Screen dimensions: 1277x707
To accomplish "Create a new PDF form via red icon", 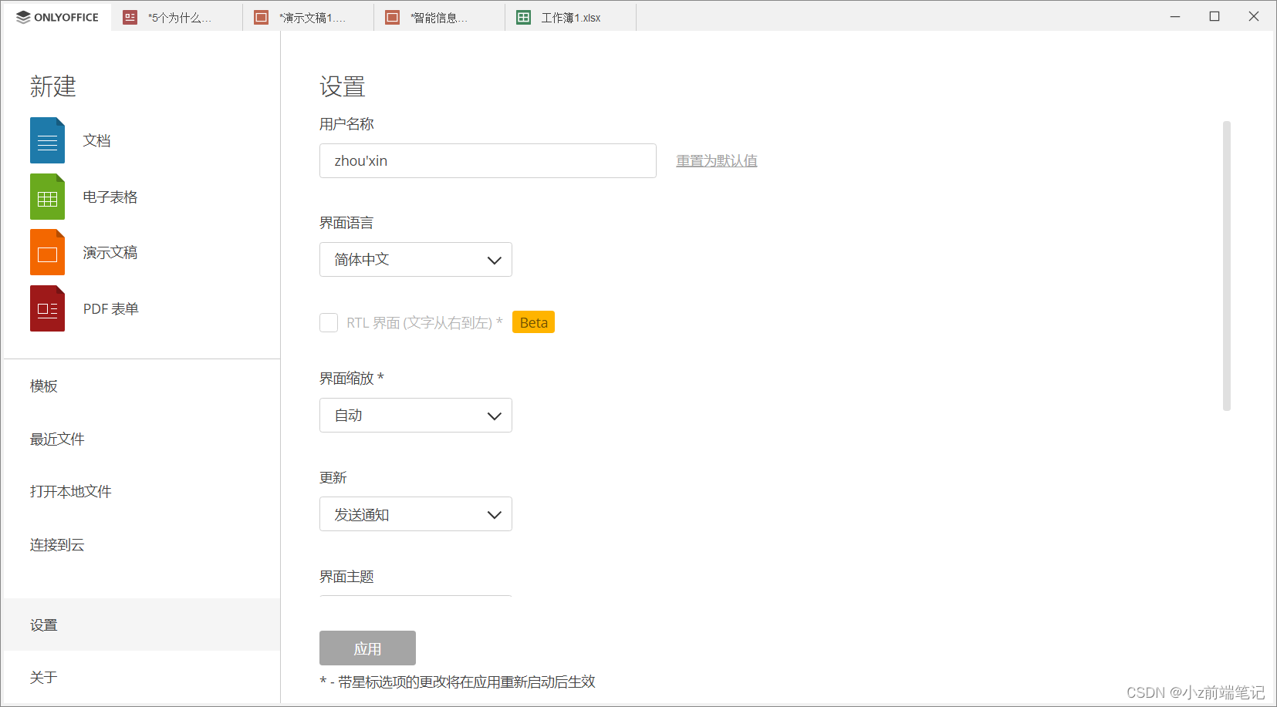I will click(47, 308).
